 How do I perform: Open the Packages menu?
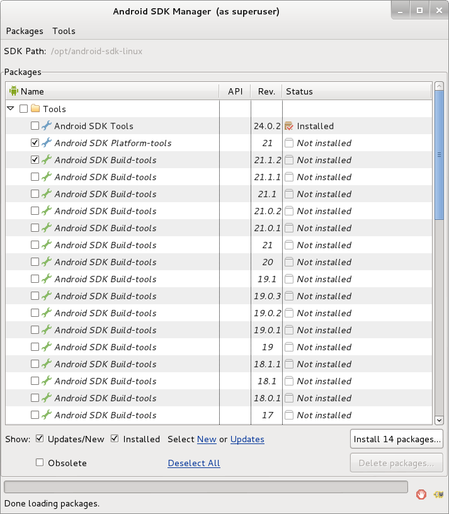[25, 31]
